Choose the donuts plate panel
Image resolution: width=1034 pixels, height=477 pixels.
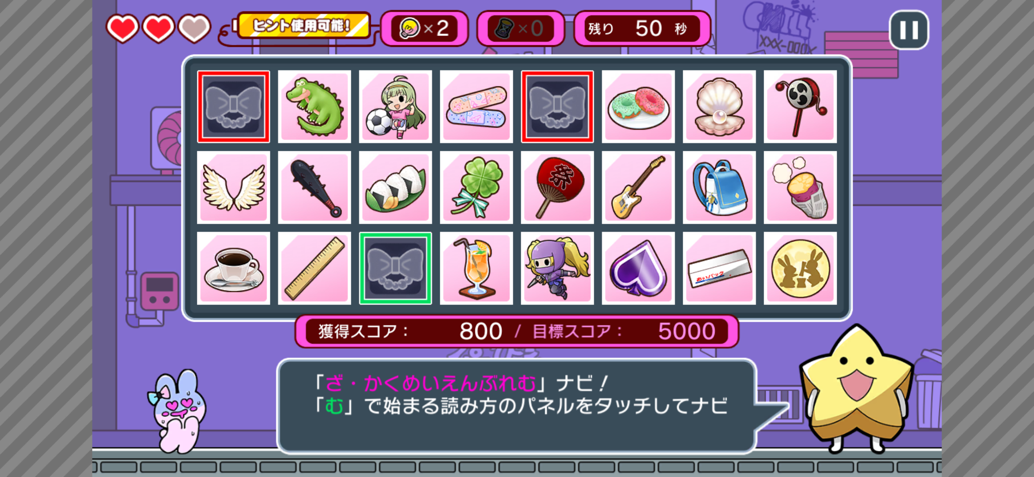click(638, 106)
